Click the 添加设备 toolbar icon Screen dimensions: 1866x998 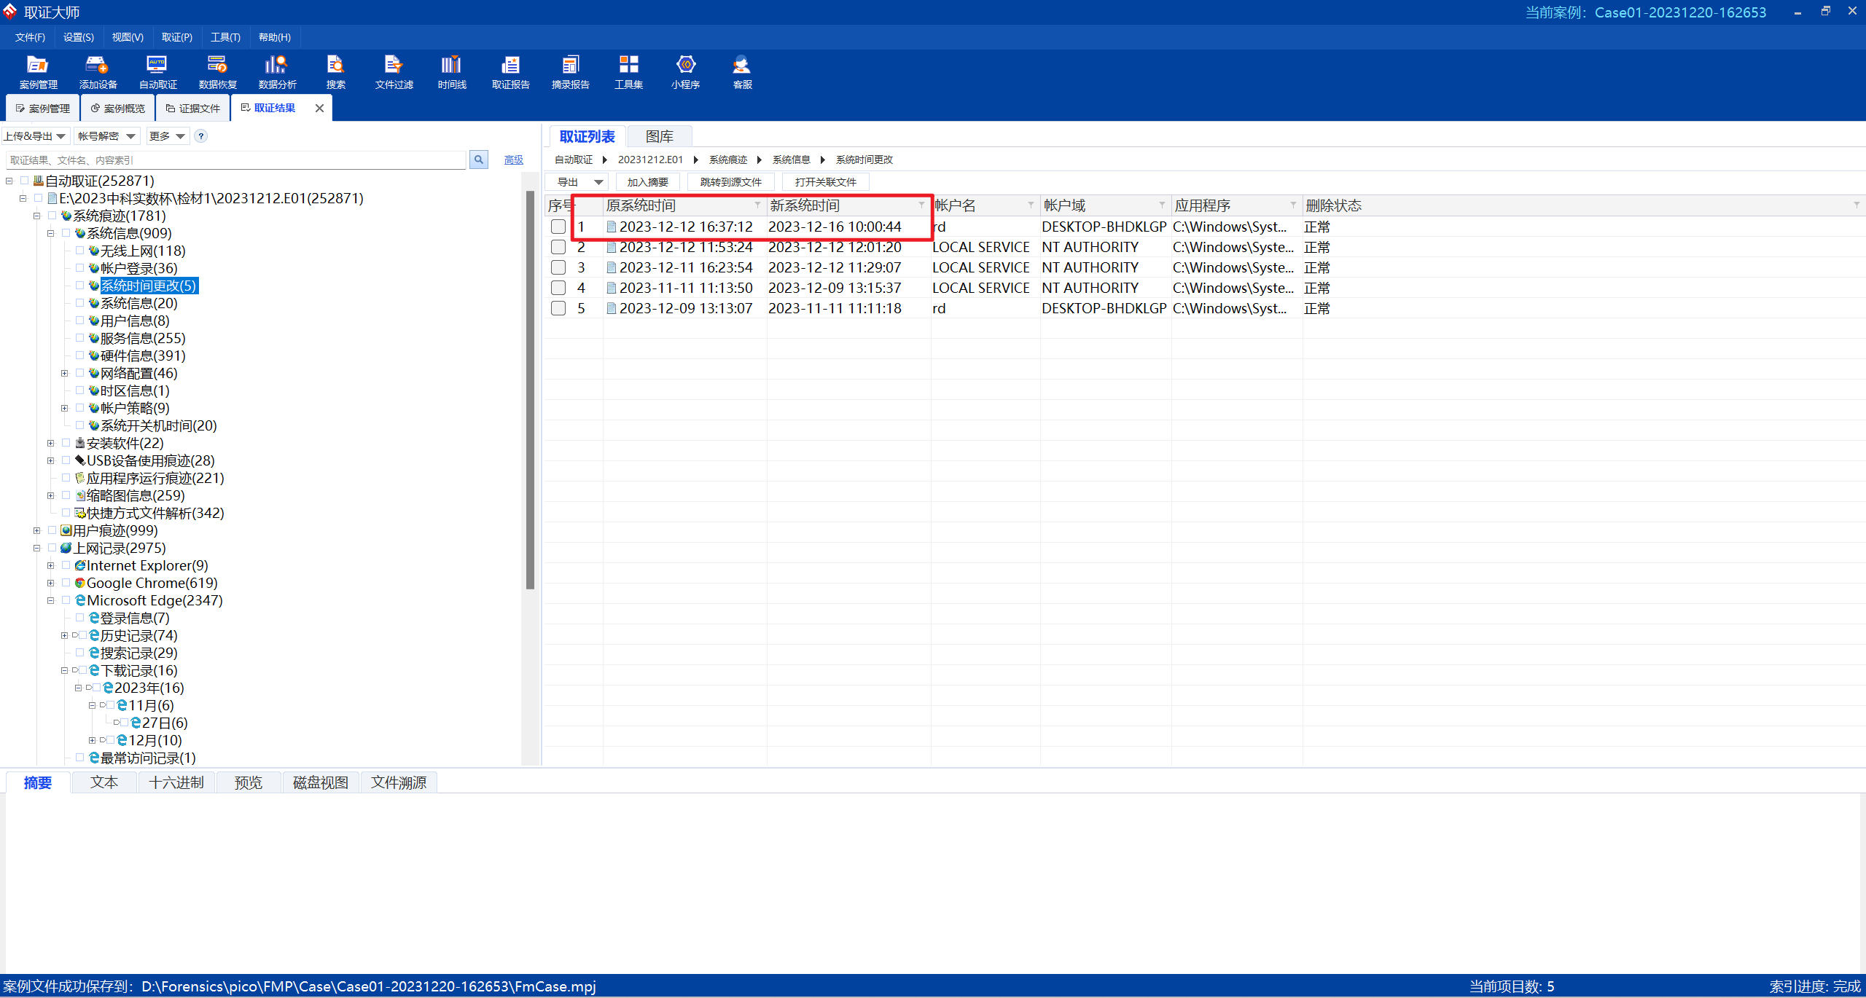click(98, 72)
